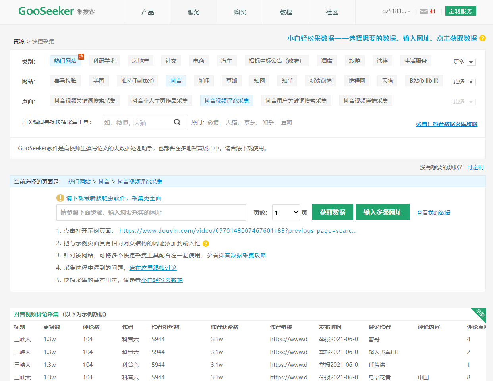Viewport: 493px width, 381px height.
Task: Choose the 喜马拉雅 website
Action: 66,81
